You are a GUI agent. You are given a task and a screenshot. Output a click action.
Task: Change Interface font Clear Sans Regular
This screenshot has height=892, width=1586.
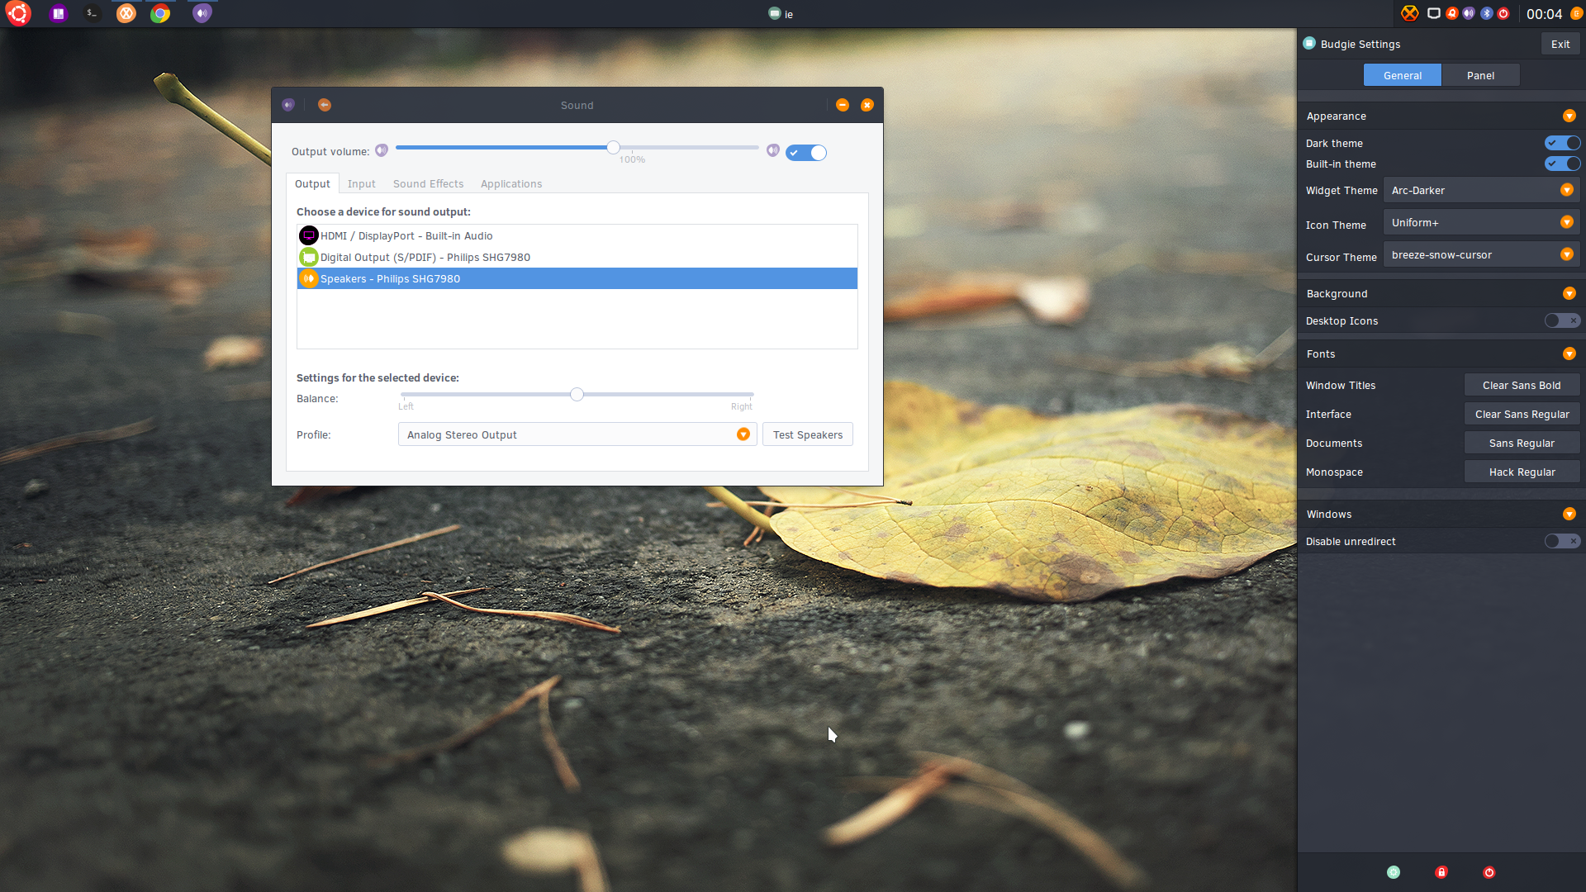[x=1522, y=414]
